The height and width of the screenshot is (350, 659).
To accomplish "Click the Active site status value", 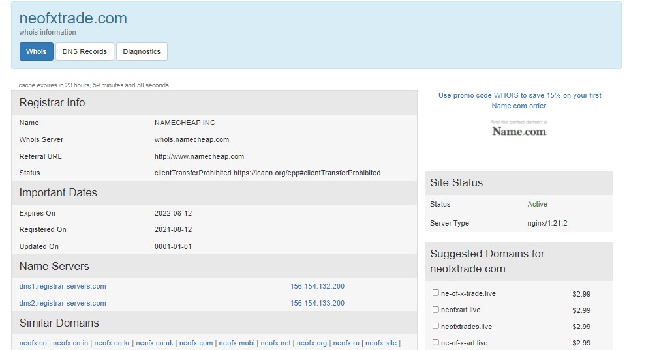I will click(x=537, y=204).
